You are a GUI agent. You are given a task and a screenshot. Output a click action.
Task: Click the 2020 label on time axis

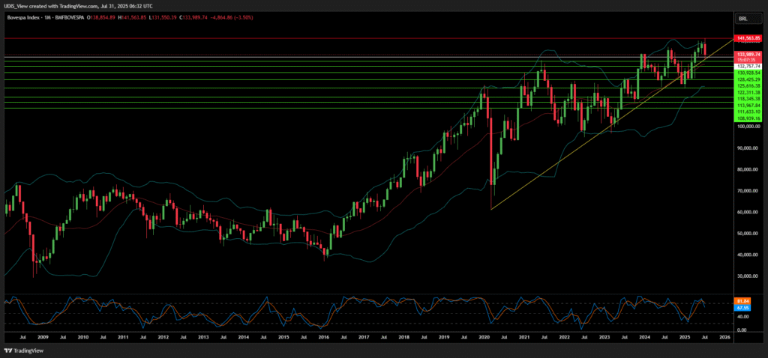click(x=484, y=338)
